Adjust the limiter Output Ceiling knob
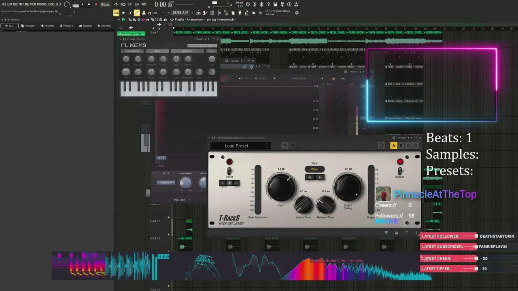 tap(348, 188)
